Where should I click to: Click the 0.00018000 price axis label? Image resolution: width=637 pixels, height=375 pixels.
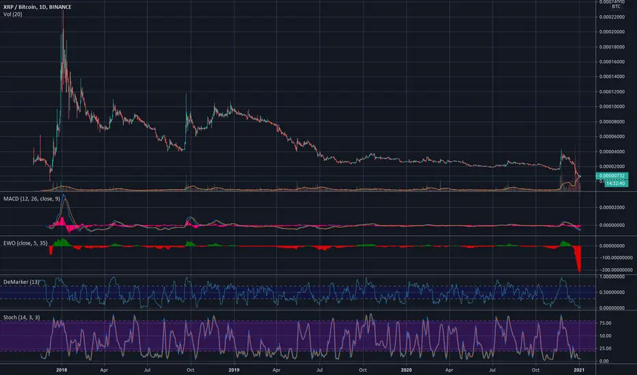tap(612, 47)
